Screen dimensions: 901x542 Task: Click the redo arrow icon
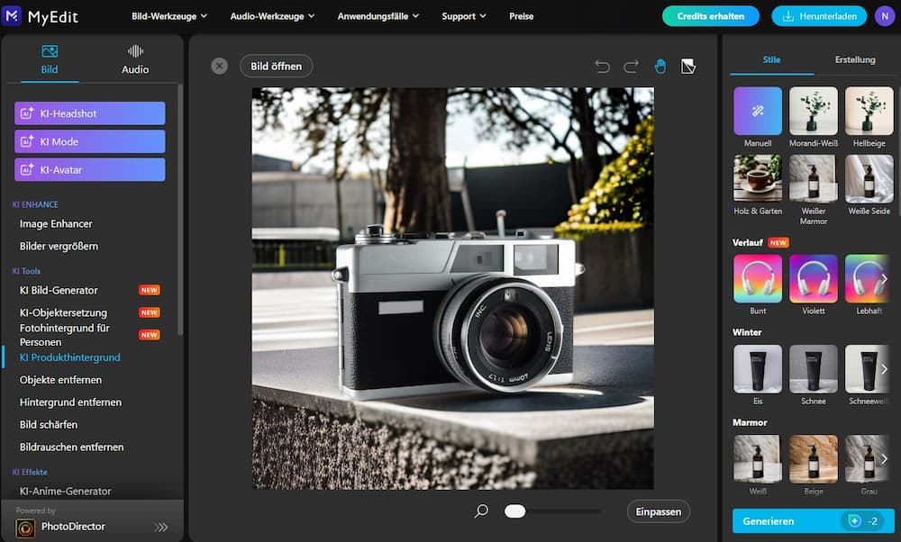[631, 67]
